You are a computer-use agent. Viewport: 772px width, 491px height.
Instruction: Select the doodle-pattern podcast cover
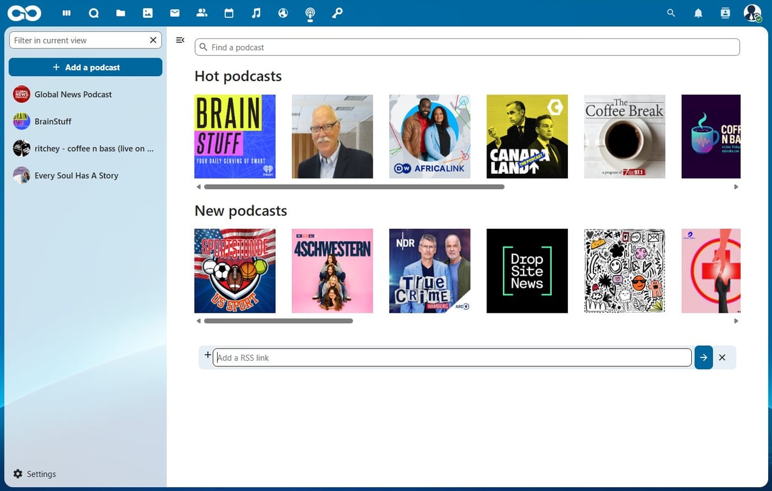624,271
